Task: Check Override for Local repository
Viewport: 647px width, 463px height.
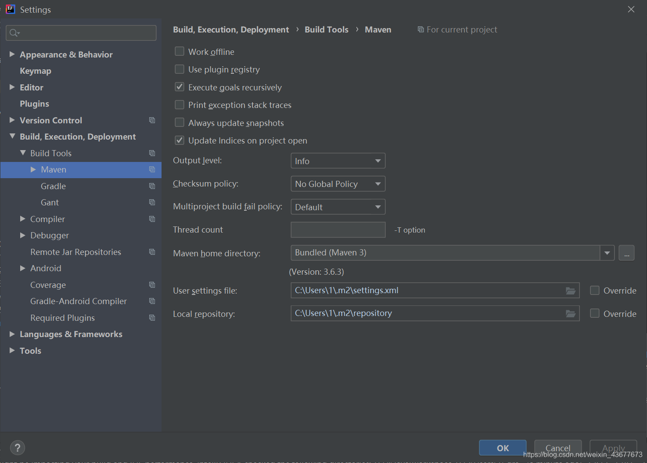Action: point(595,313)
